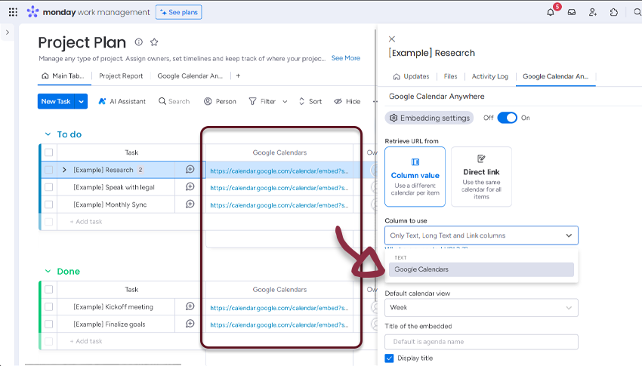
Task: Show the Project Plan board info icon
Action: click(x=138, y=42)
